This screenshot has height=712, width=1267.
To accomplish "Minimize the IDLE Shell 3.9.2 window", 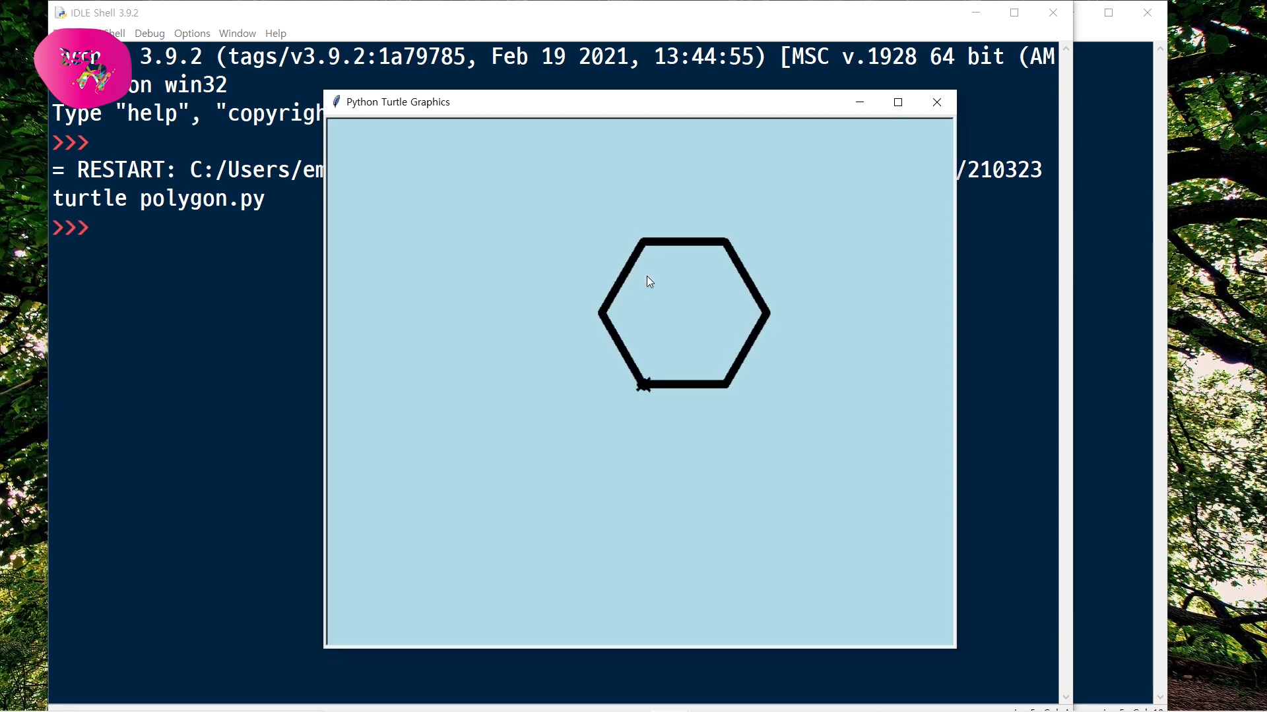I will [x=976, y=13].
